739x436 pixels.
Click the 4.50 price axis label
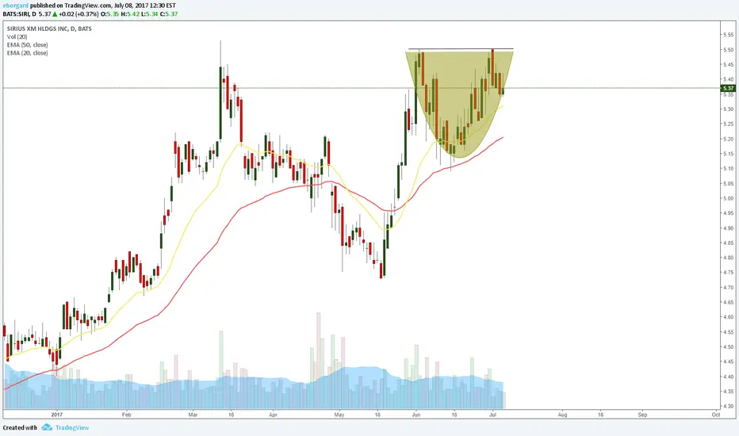coord(728,347)
